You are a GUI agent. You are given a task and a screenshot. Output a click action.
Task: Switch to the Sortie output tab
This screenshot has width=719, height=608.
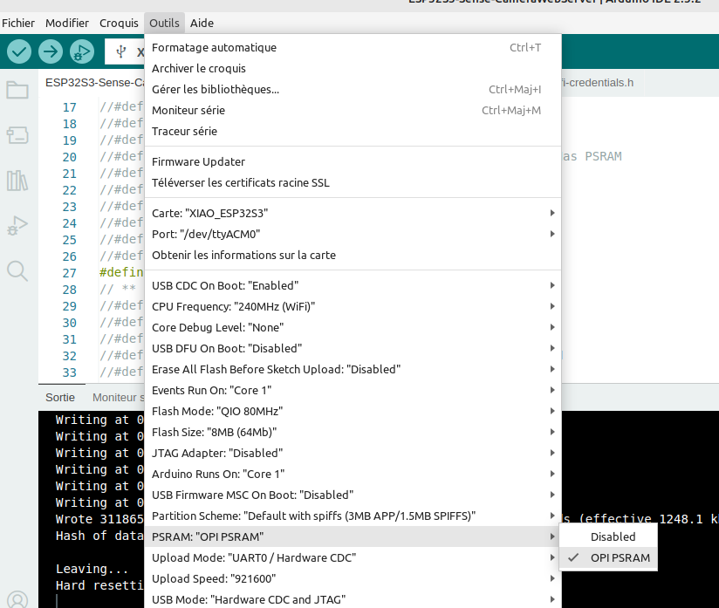click(x=60, y=398)
